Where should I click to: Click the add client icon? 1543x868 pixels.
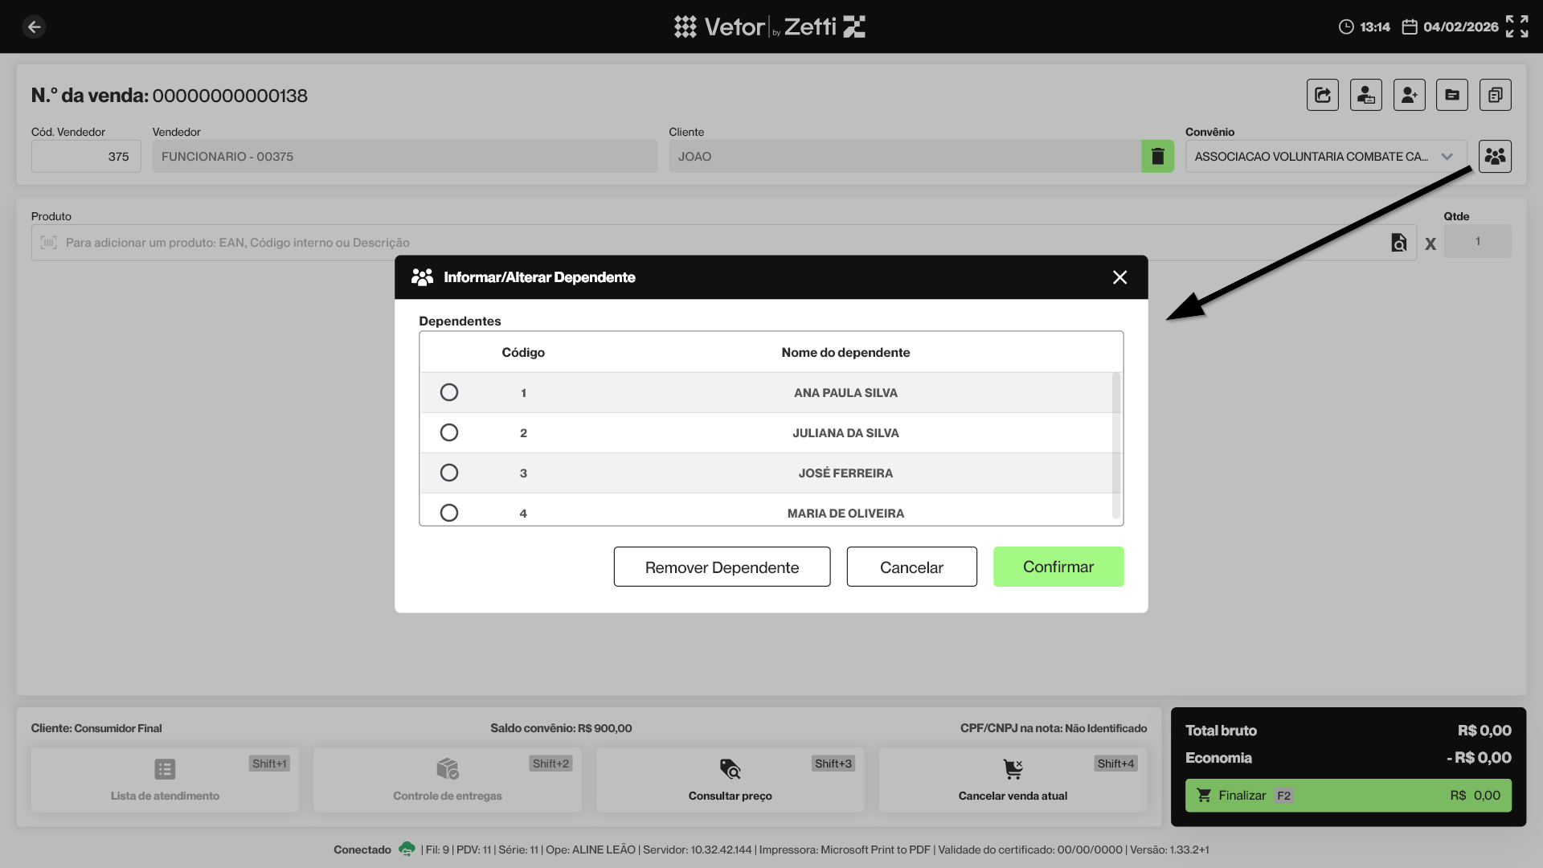(x=1409, y=95)
